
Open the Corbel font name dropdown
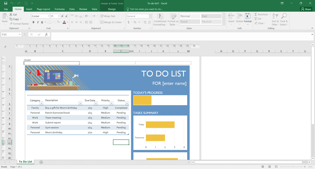pos(49,16)
